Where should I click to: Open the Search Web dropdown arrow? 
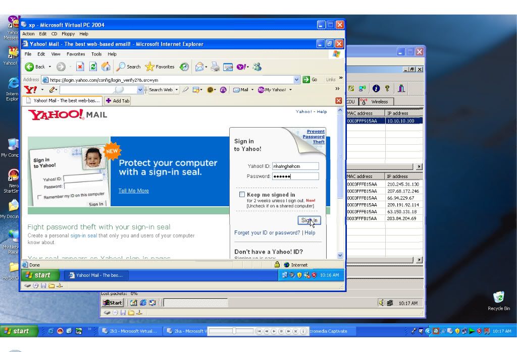pyautogui.click(x=176, y=90)
